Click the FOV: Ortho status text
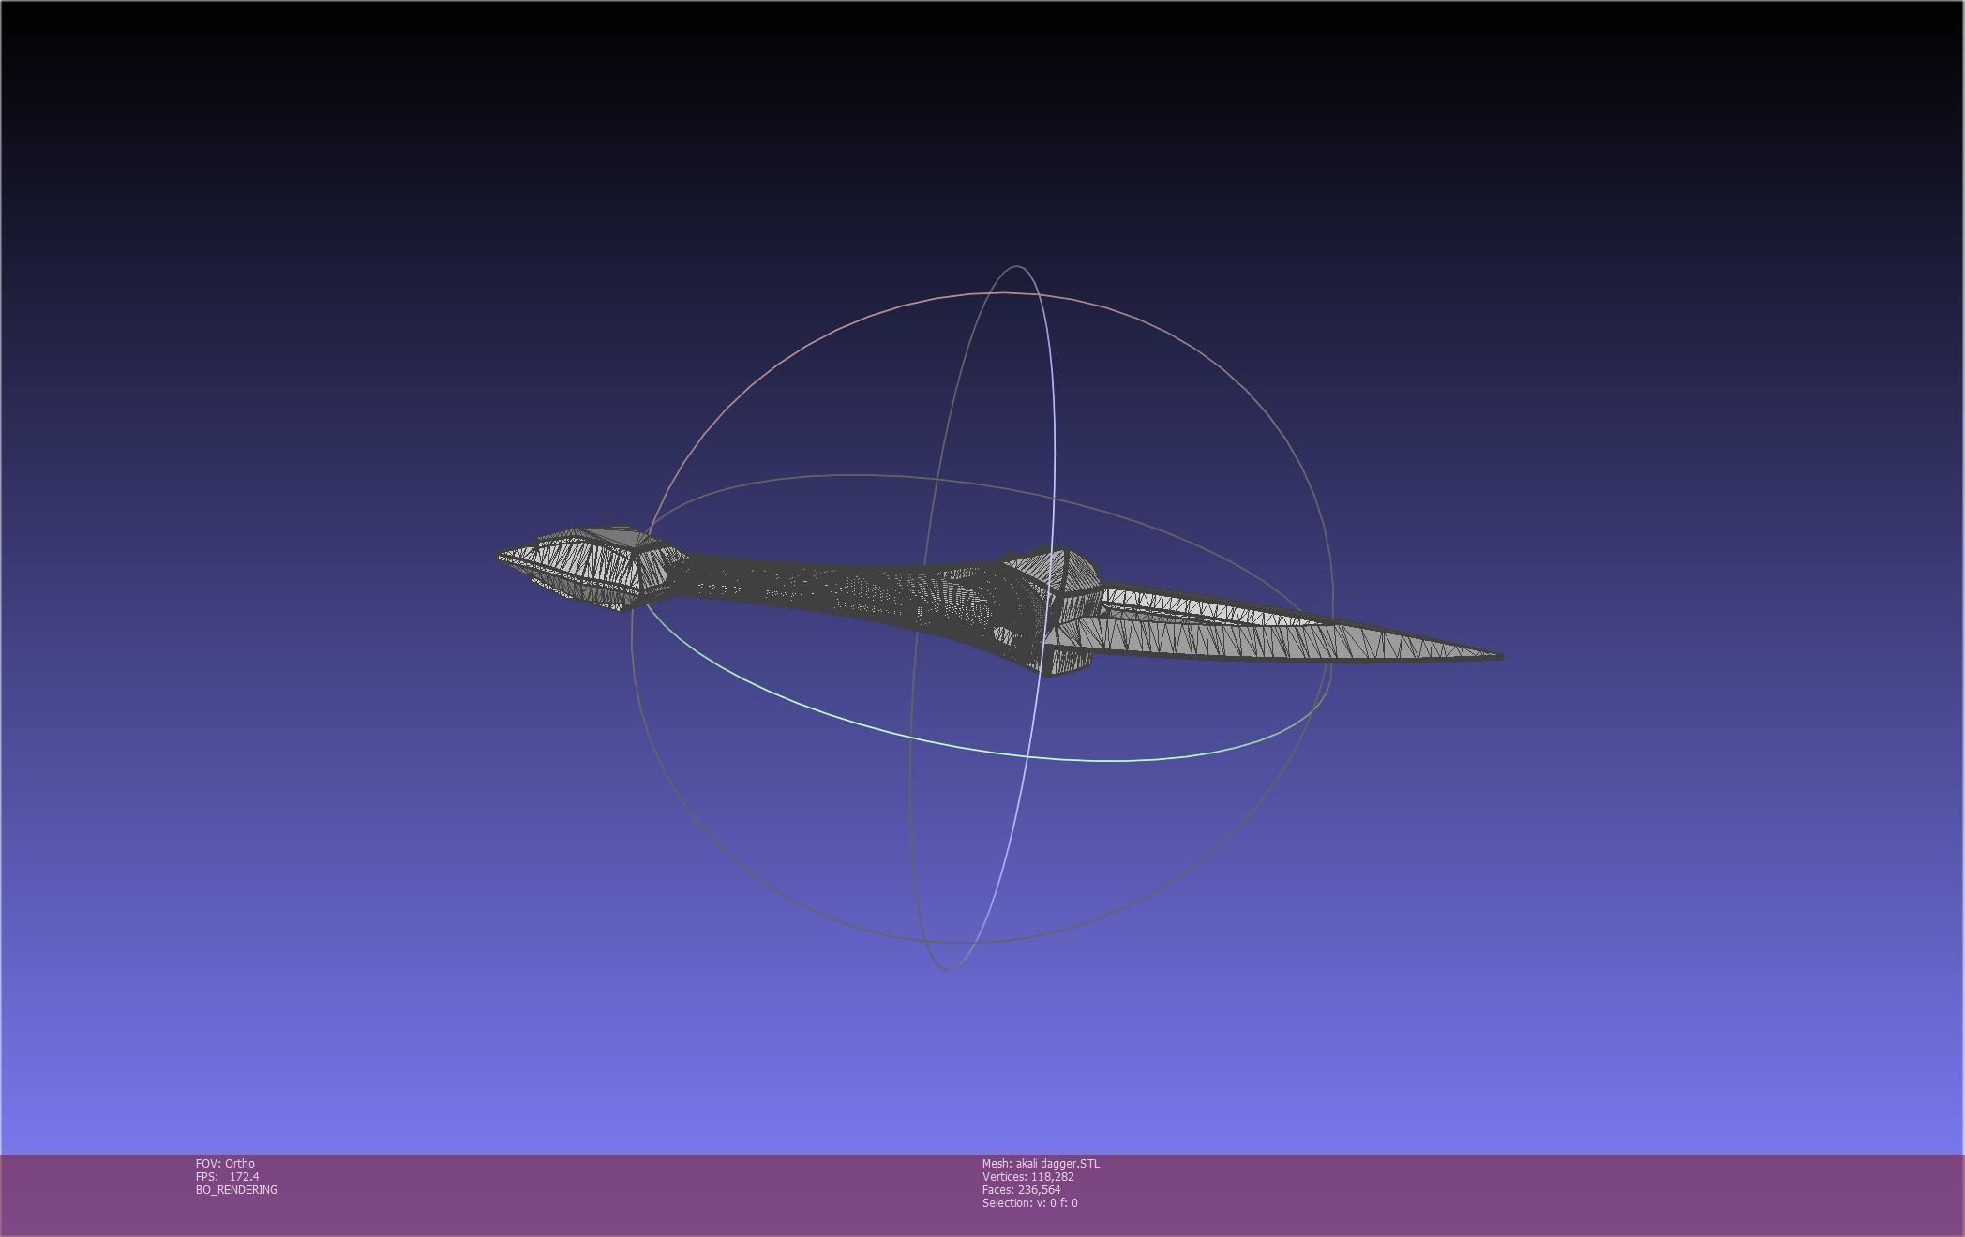 pyautogui.click(x=225, y=1163)
